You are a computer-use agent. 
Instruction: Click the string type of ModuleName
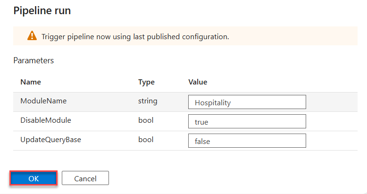148,101
